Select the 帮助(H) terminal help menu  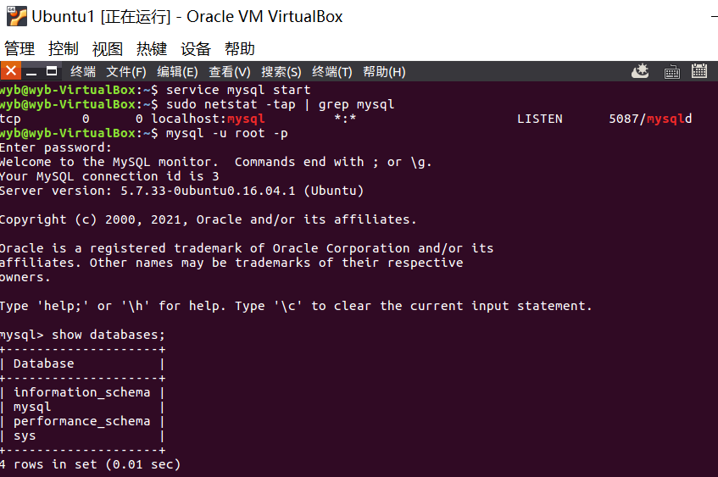tap(384, 72)
